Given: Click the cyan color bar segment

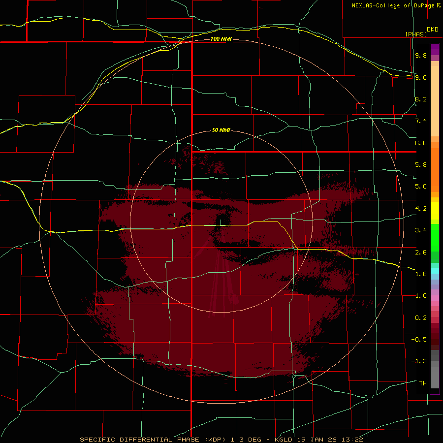Looking at the screenshot, I should tap(435, 271).
